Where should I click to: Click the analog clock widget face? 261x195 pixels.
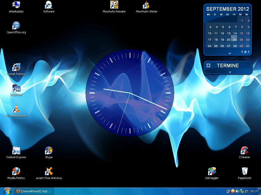[x=130, y=93]
